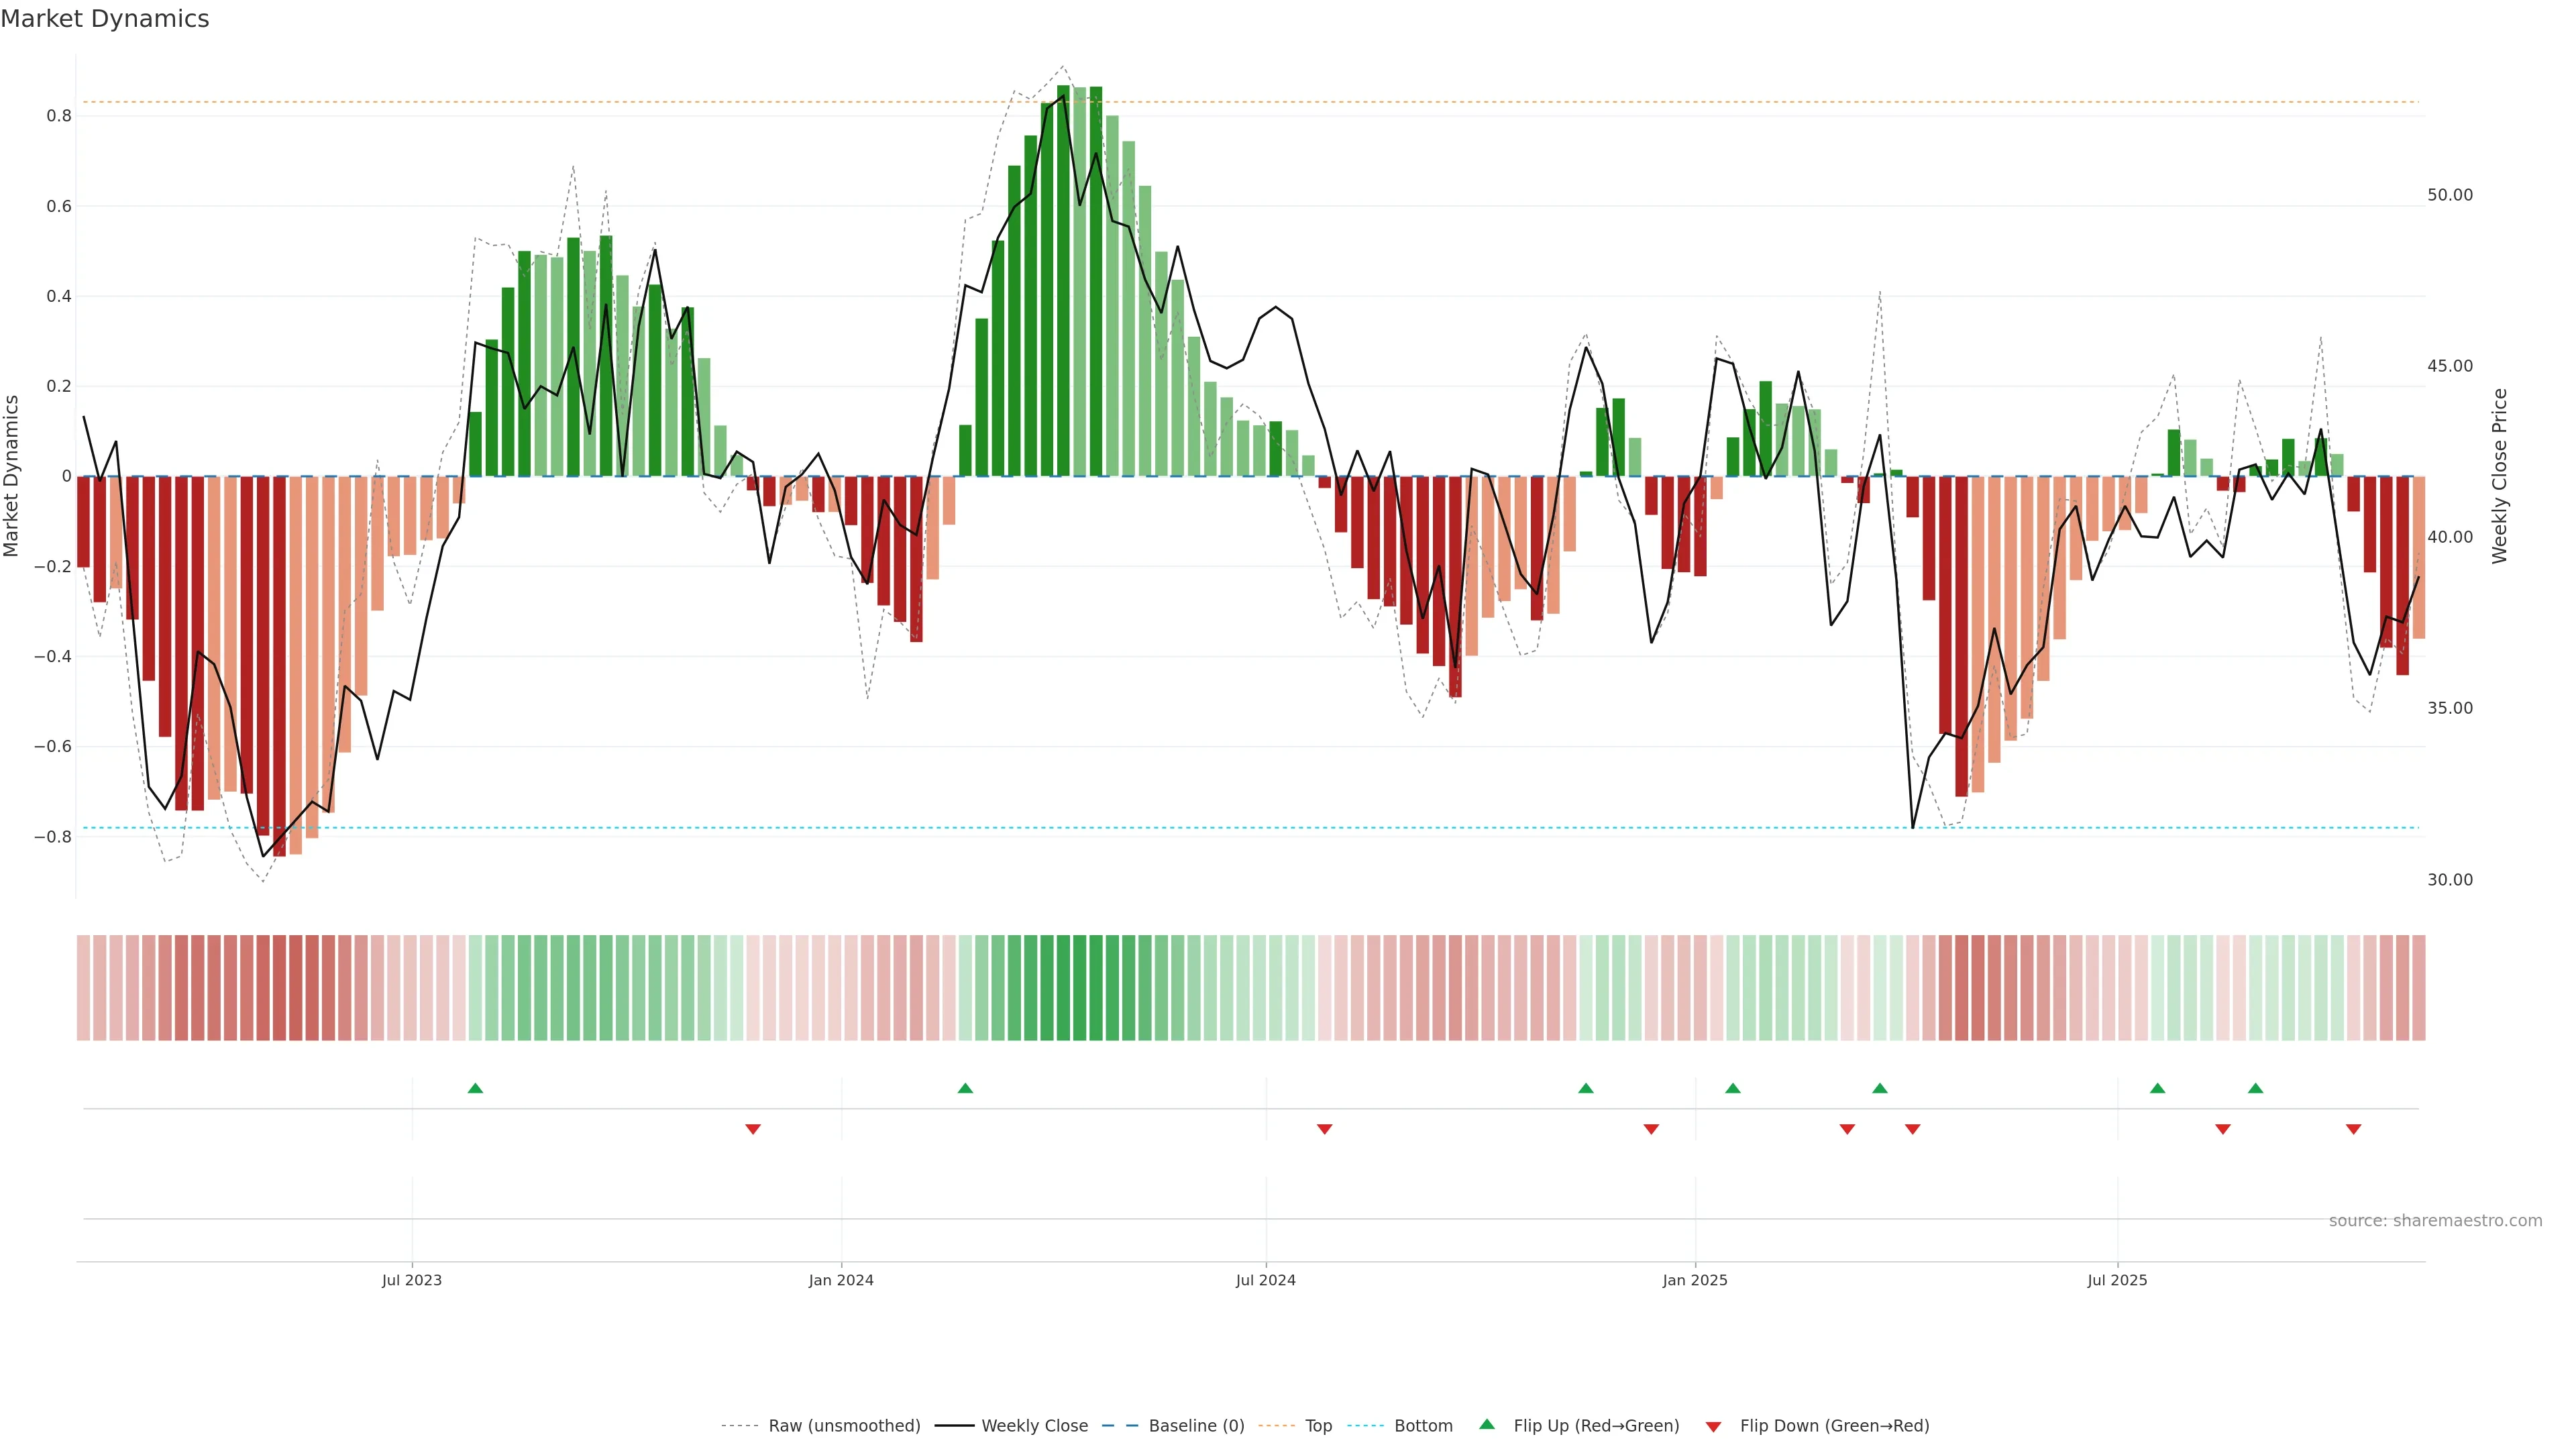The height and width of the screenshot is (1449, 2576).
Task: Click the Market Dynamics chart title
Action: point(105,19)
